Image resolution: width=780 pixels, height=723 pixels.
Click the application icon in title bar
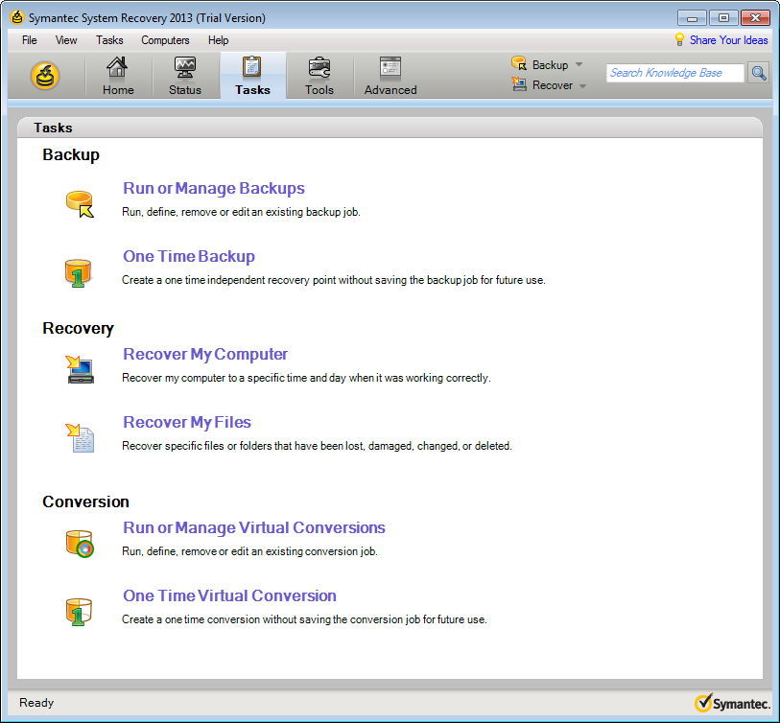[17, 17]
